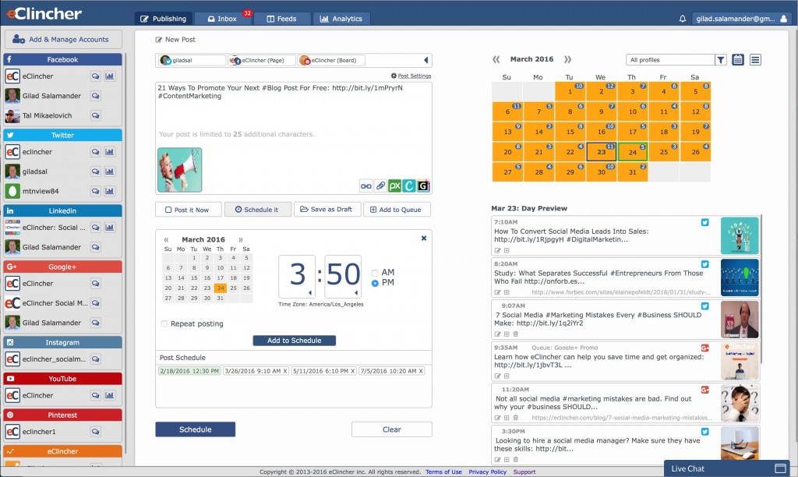Click the link shortener chain icon

366,186
